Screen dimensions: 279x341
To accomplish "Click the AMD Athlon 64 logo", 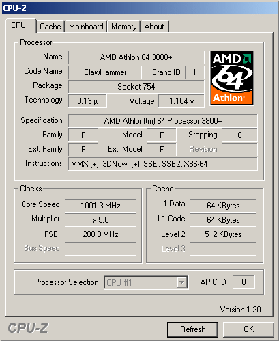I will click(x=232, y=78).
